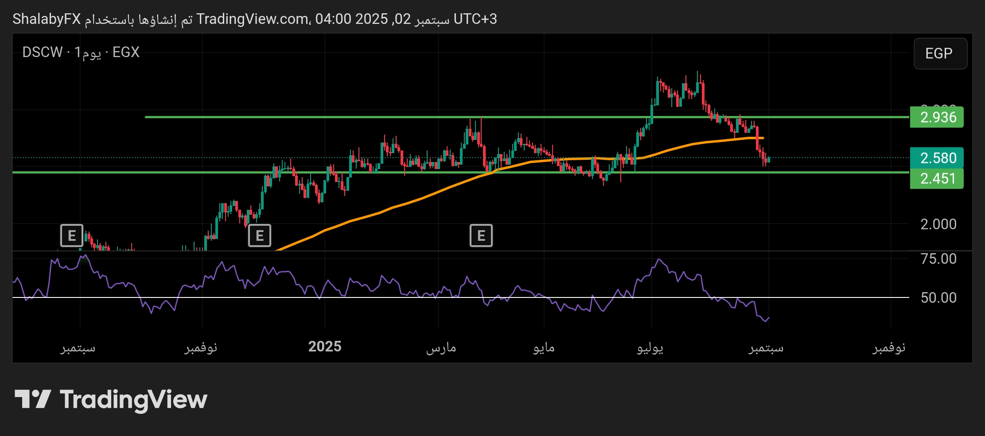
Task: Click the latest E earnings marker
Action: tap(481, 235)
